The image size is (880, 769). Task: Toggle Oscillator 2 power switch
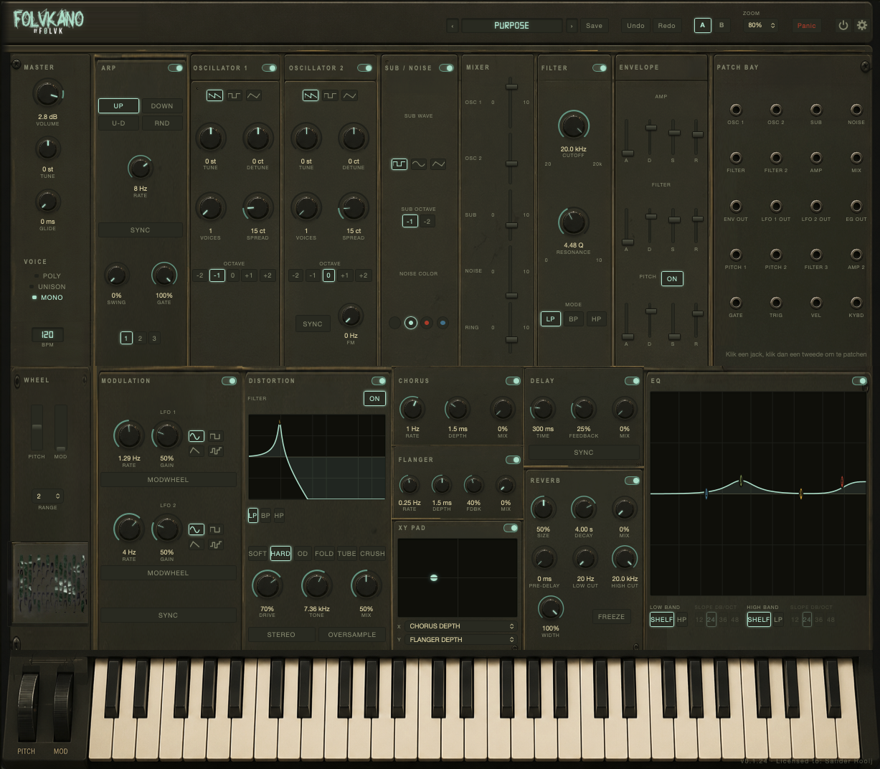pos(364,68)
